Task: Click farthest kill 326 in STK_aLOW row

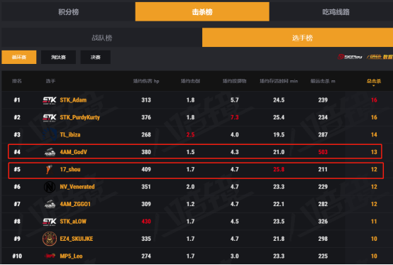Action: click(x=323, y=222)
